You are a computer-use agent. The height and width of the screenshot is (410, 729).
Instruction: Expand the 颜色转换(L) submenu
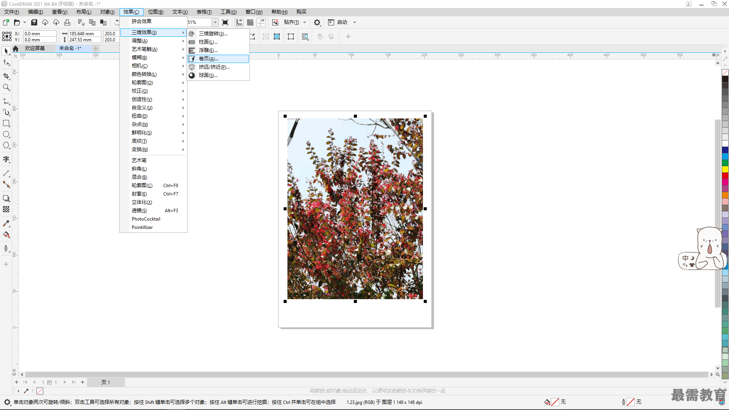tap(153, 74)
